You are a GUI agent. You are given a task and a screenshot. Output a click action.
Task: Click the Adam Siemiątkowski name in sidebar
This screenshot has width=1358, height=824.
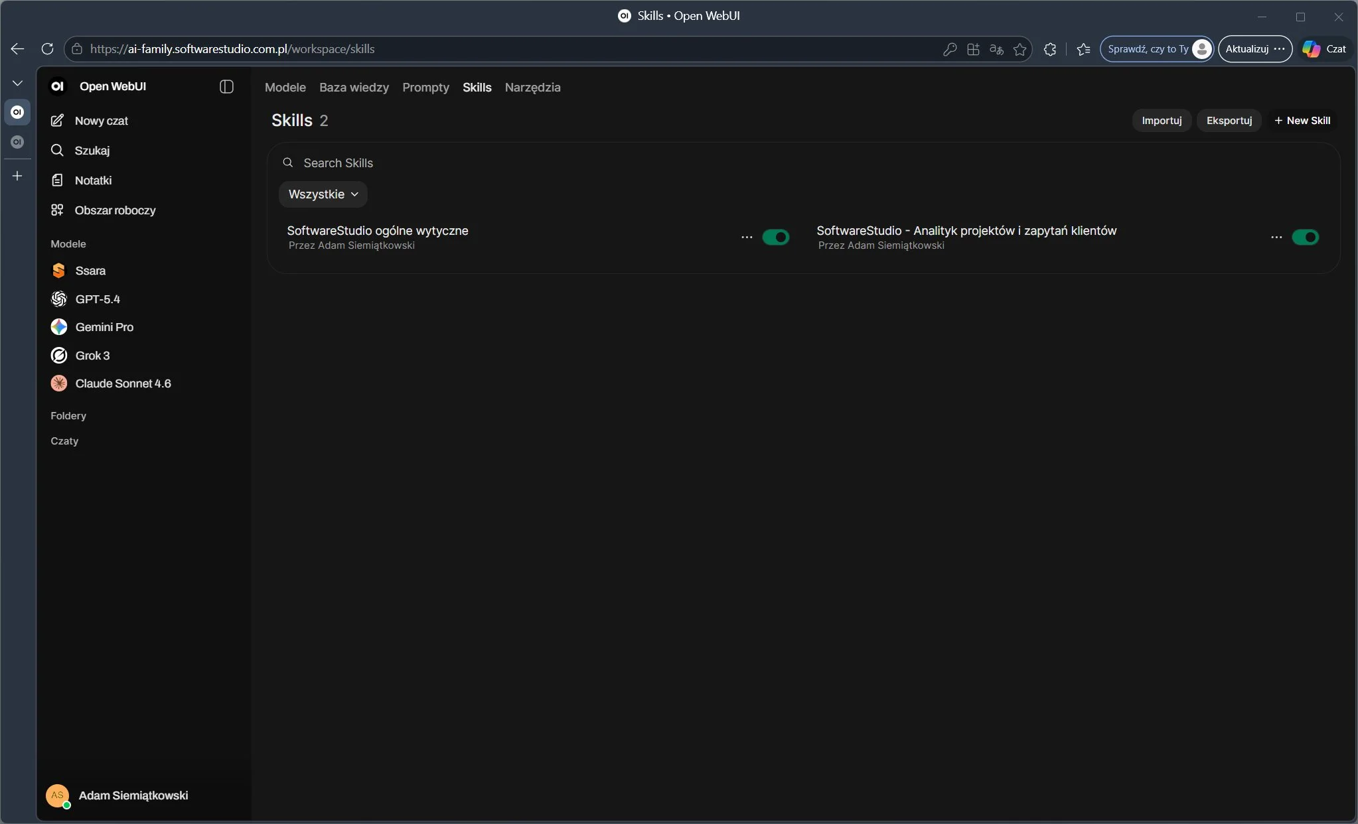(x=133, y=795)
